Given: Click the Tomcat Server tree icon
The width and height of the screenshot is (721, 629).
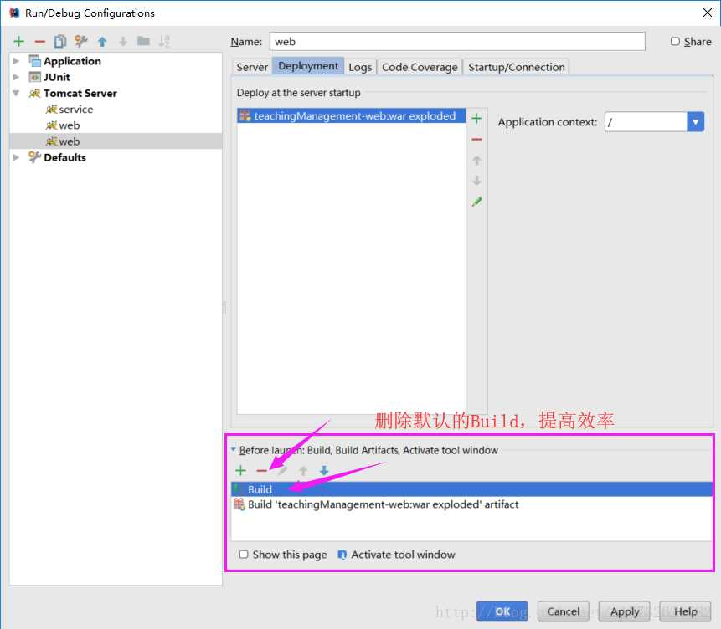Looking at the screenshot, I should pos(34,94).
